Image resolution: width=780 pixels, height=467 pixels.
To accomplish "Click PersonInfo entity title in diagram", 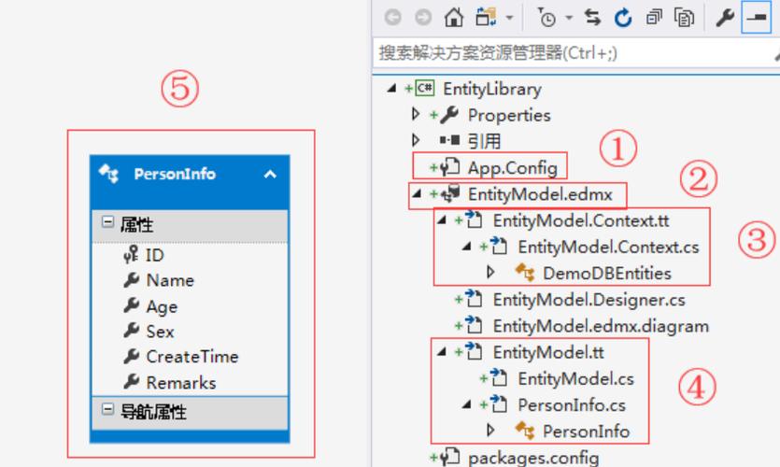I will pos(175,174).
